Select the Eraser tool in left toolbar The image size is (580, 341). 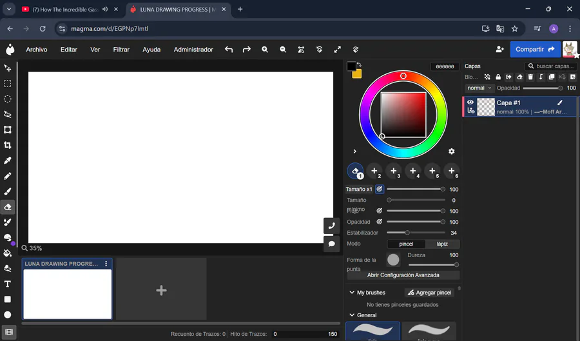7,207
